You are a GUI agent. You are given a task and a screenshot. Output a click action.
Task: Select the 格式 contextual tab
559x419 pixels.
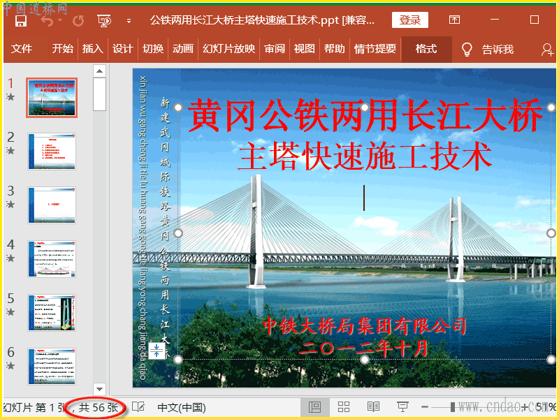click(x=426, y=49)
